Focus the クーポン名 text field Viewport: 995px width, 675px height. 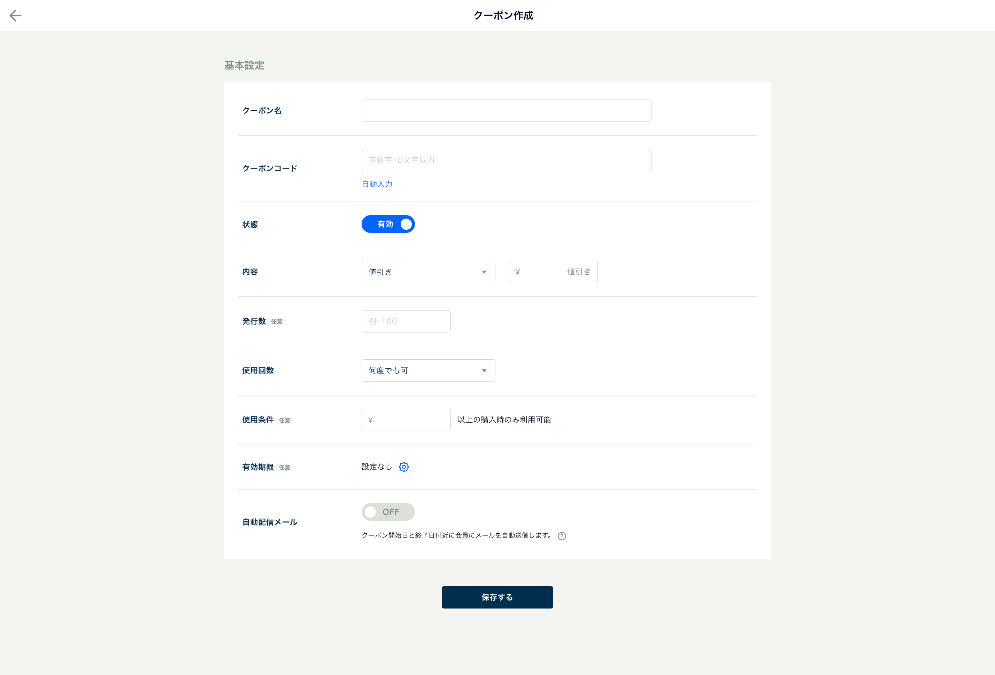[506, 111]
